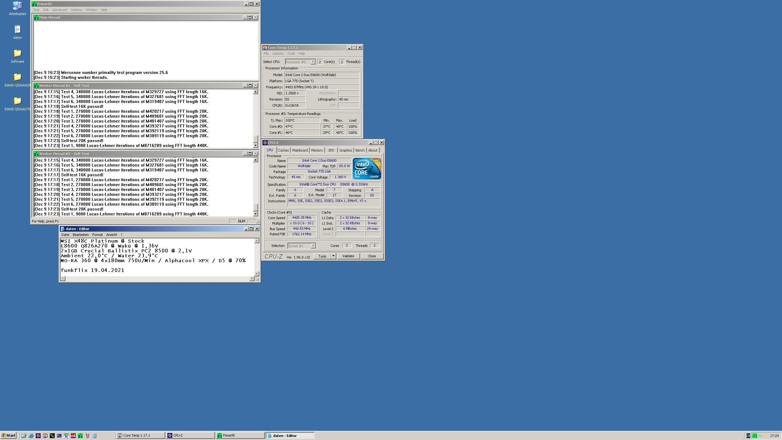The width and height of the screenshot is (782, 440).
Task: Launch Prime95 from quick launch bar
Action: pos(80,436)
